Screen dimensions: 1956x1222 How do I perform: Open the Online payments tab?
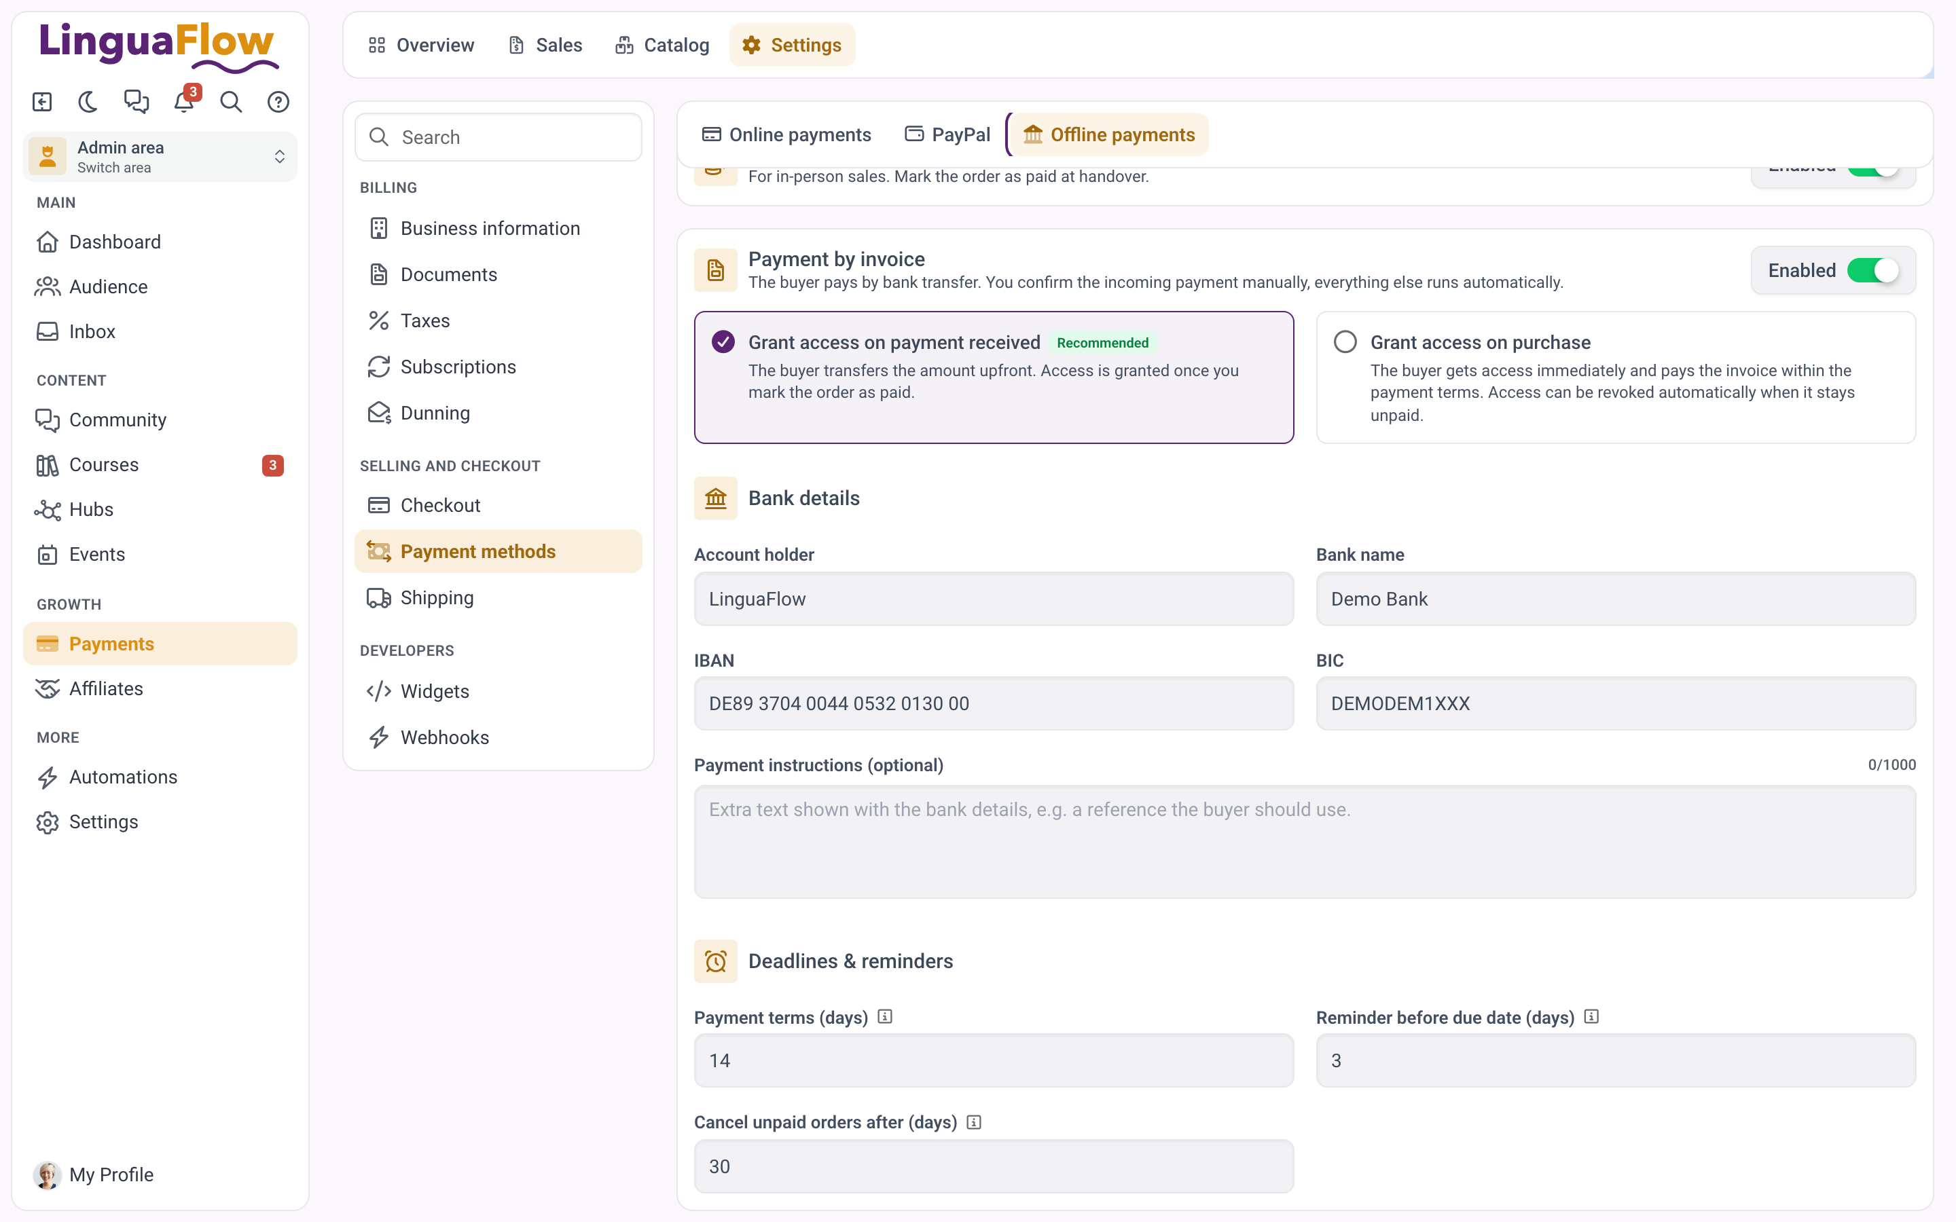pos(786,134)
